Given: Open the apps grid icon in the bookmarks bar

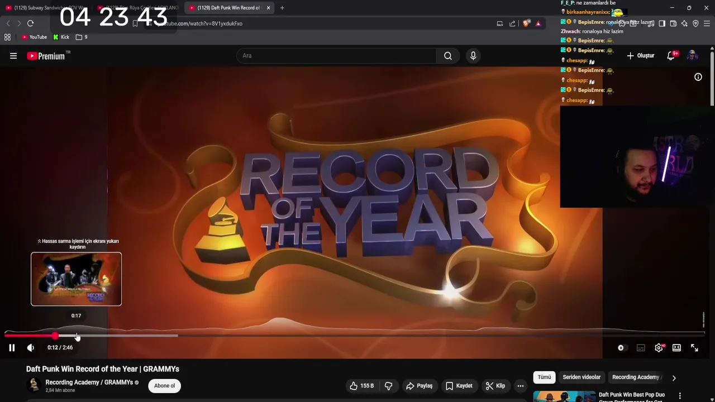Looking at the screenshot, I should click(x=7, y=37).
